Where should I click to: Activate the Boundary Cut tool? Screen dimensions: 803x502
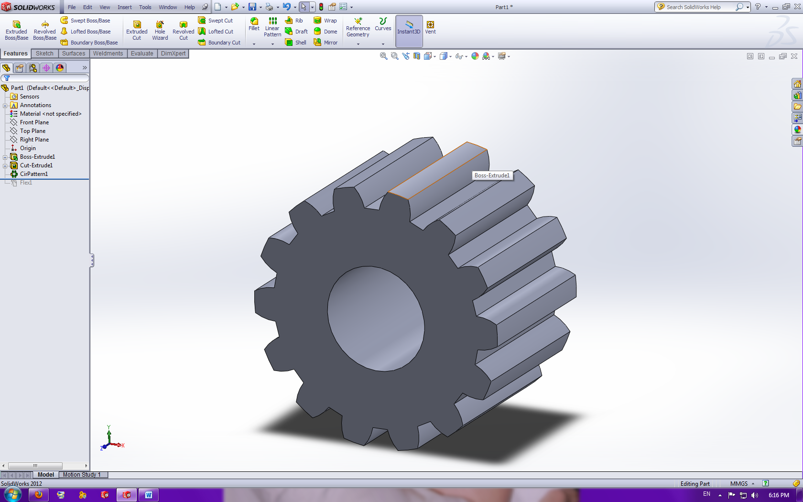coord(219,43)
